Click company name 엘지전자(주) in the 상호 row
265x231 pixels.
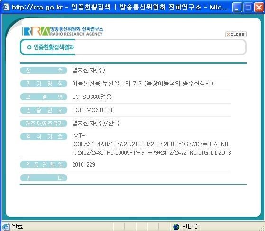click(x=89, y=70)
